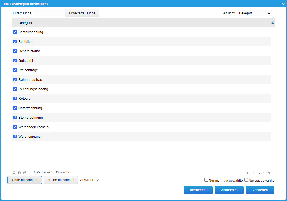
Task: Uncheck the Bestellmahnung checkbox
Action: 15,32
